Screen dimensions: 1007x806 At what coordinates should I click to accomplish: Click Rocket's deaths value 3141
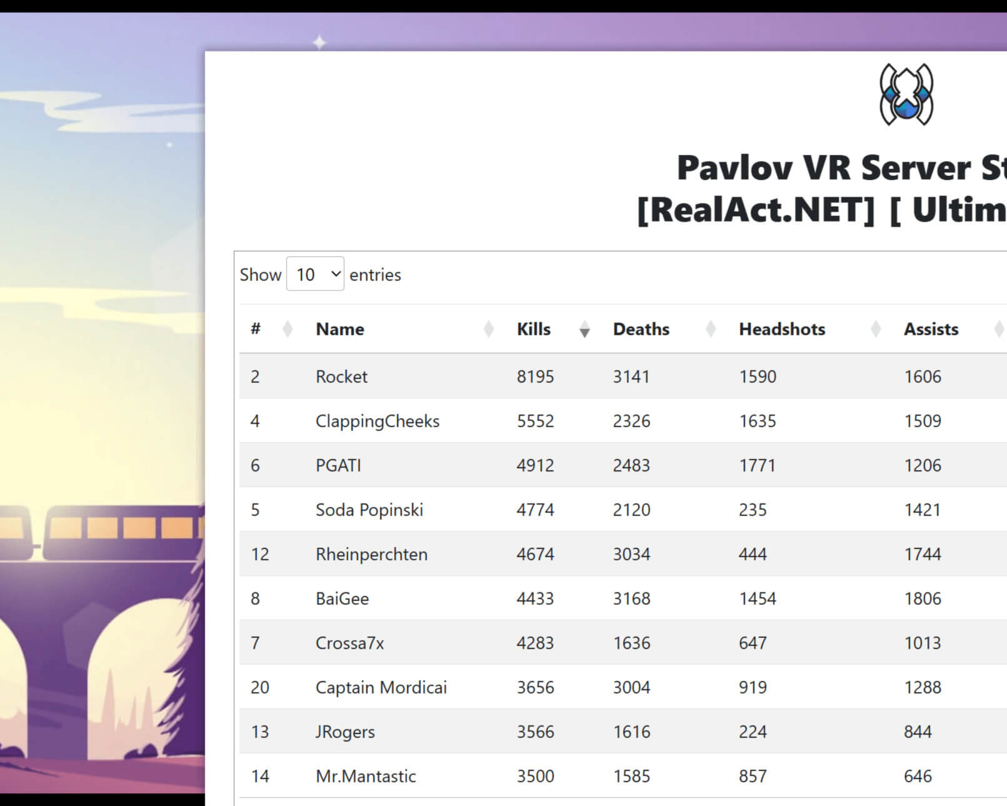631,376
